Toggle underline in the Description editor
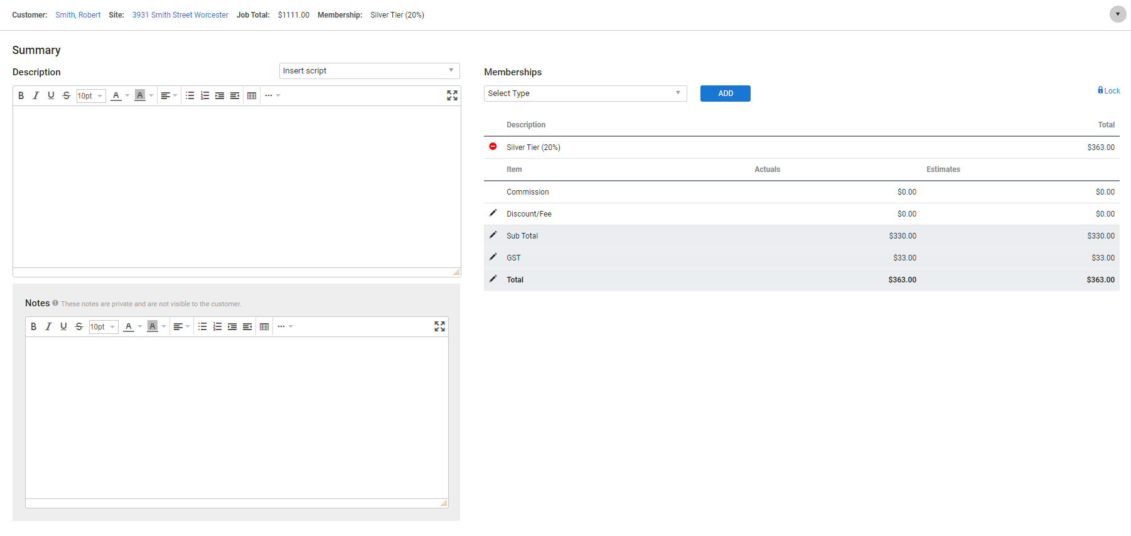Viewport: 1131px width, 536px height. tap(51, 95)
